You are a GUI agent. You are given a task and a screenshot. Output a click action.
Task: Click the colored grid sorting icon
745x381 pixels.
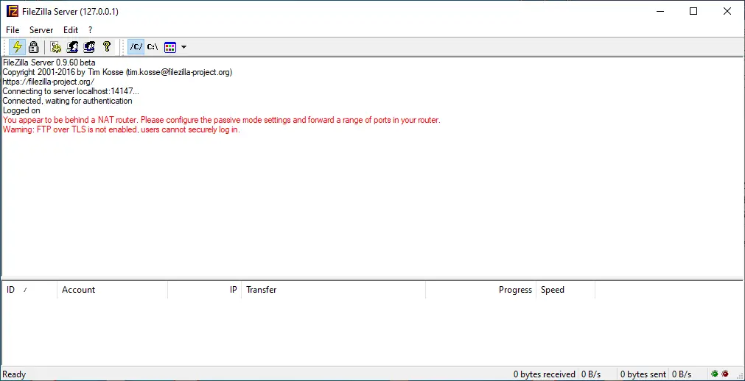click(x=170, y=47)
